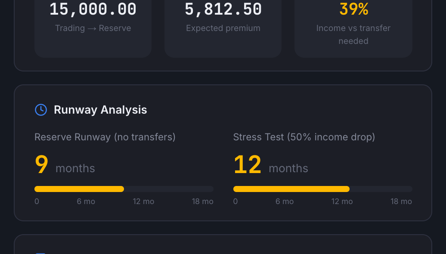Click the 39% coverage figure
This screenshot has width=446, height=254.
point(353,9)
